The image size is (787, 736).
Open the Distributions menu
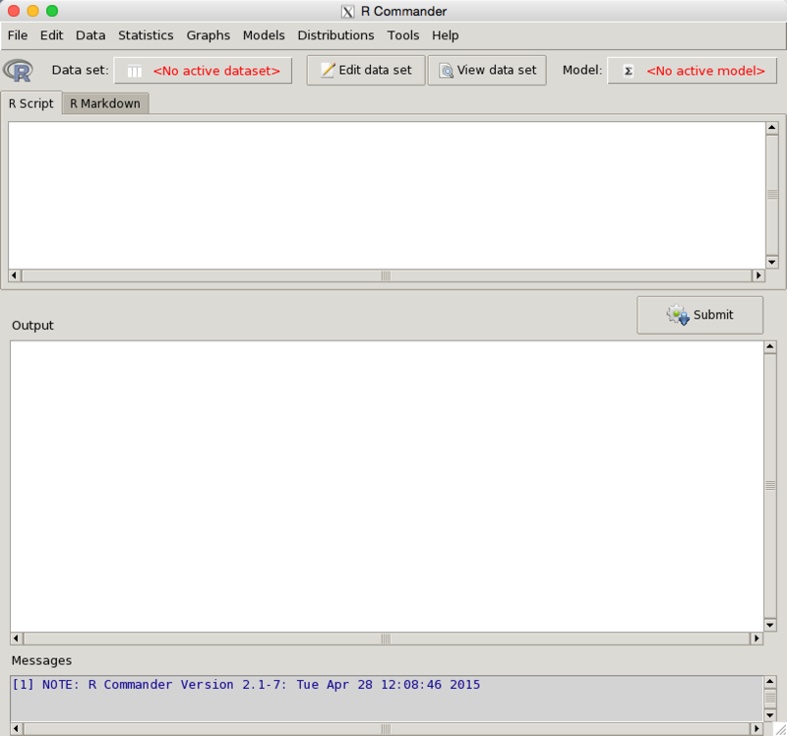335,35
